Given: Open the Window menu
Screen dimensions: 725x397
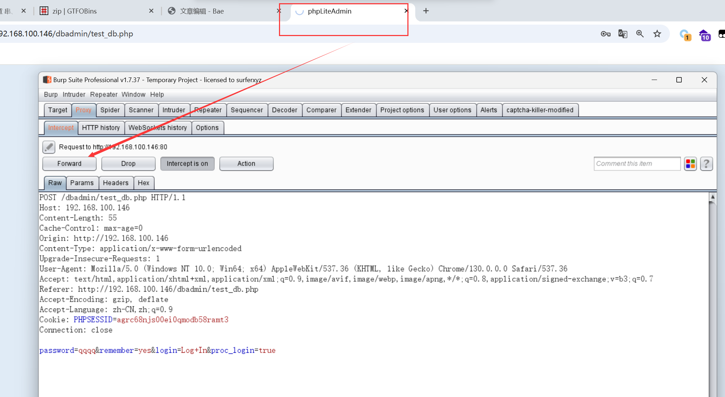Looking at the screenshot, I should coord(133,94).
